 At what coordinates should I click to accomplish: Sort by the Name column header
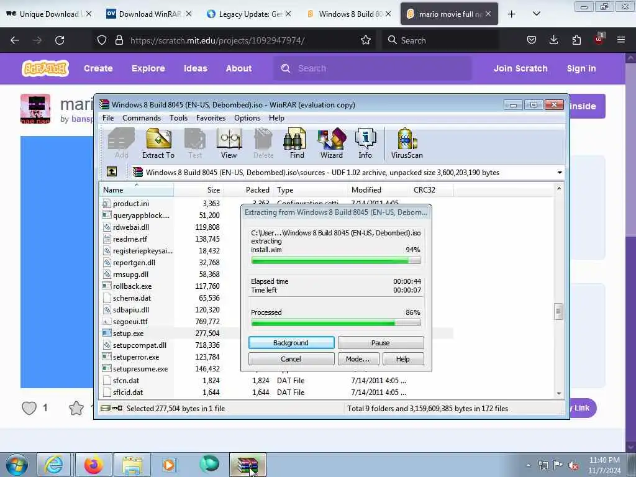click(x=136, y=190)
